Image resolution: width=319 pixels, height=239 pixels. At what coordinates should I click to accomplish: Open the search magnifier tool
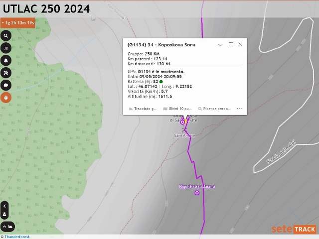click(x=6, y=36)
